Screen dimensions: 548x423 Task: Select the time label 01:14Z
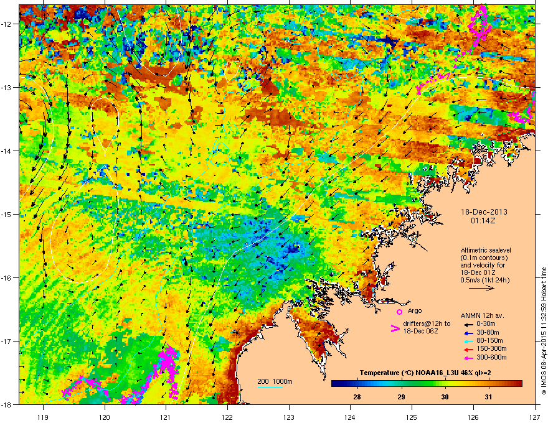483,221
